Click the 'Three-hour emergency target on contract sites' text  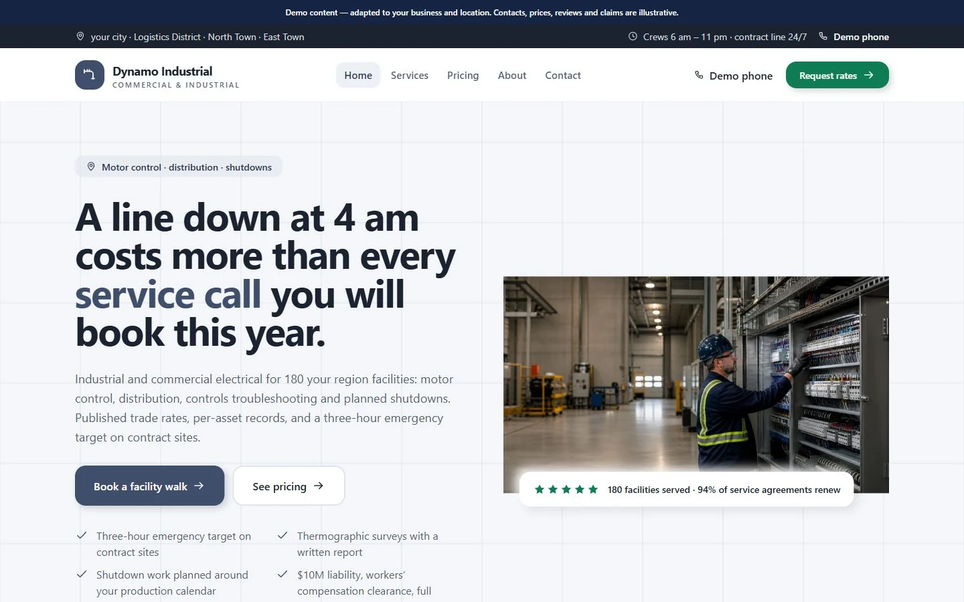pyautogui.click(x=174, y=544)
